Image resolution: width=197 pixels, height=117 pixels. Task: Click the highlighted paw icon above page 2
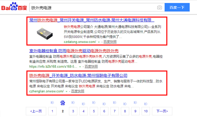tap(63, 103)
